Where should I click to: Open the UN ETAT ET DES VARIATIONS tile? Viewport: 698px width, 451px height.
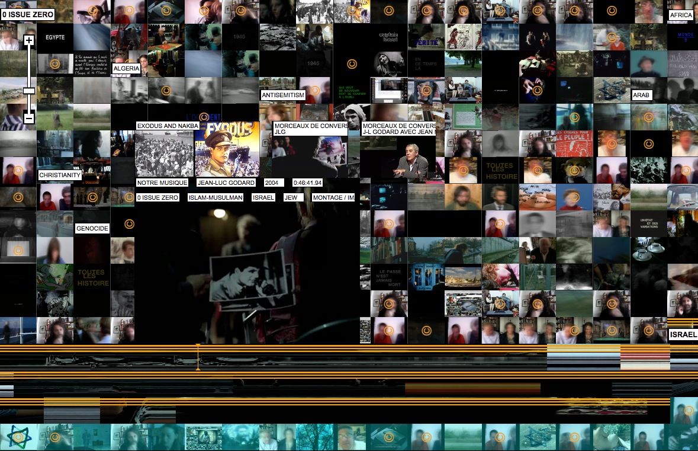pos(649,223)
